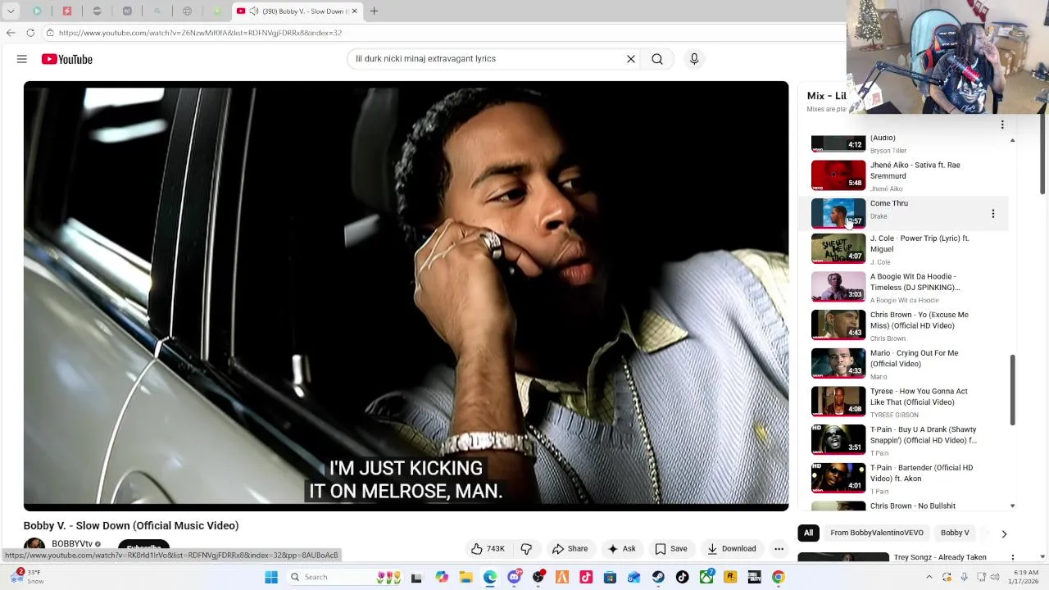1049x590 pixels.
Task: Open TikTok from the taskbar
Action: 682,577
